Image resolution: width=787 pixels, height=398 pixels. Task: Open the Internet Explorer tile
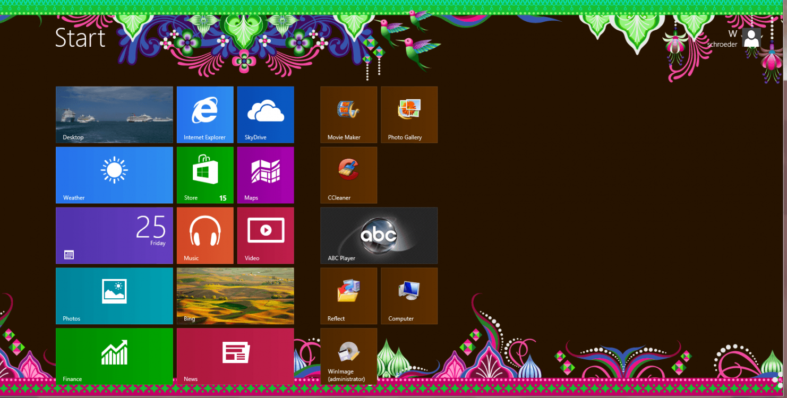coord(205,115)
